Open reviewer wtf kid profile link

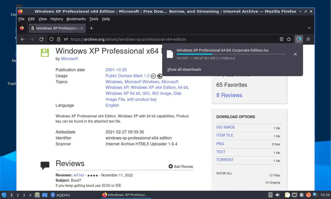[x=79, y=175]
